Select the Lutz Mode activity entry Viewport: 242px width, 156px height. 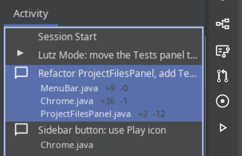point(117,55)
